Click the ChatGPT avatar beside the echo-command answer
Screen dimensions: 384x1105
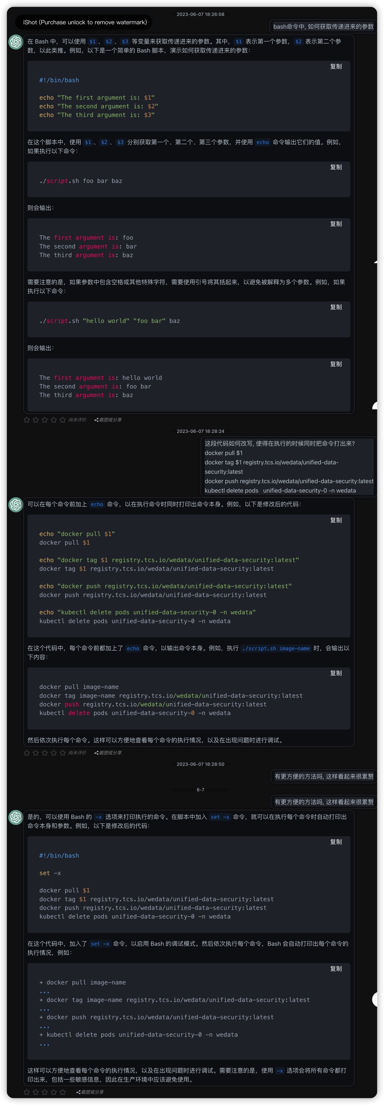coord(16,504)
